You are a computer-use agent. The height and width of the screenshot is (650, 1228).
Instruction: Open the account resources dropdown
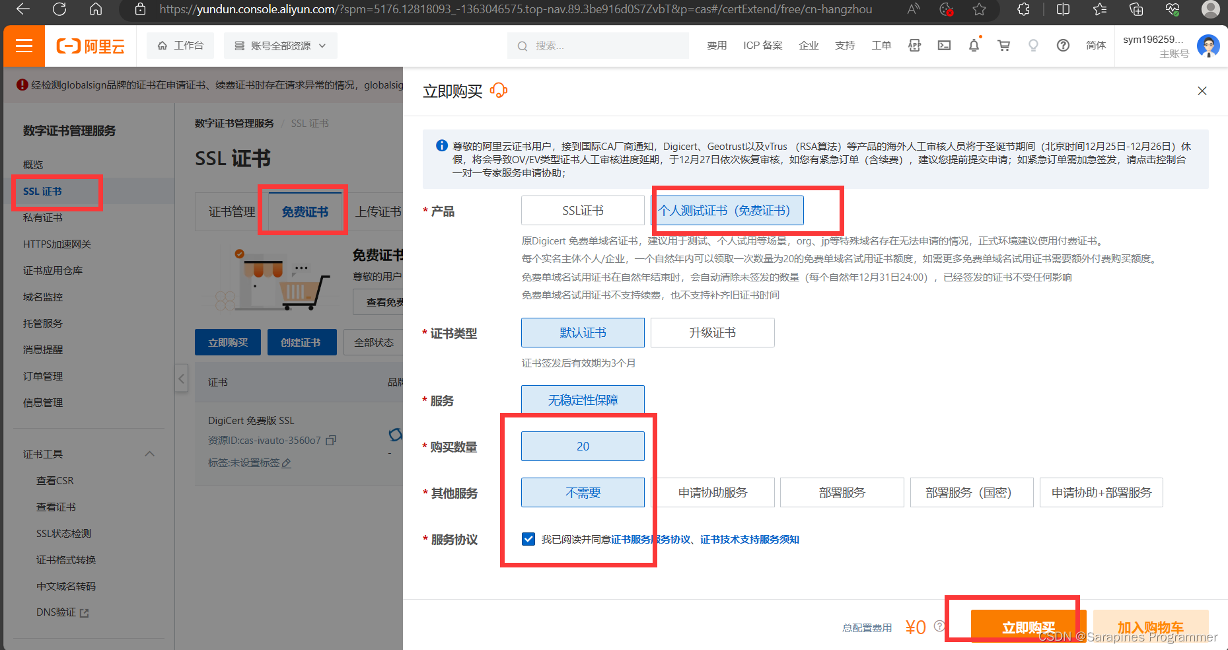pos(281,46)
